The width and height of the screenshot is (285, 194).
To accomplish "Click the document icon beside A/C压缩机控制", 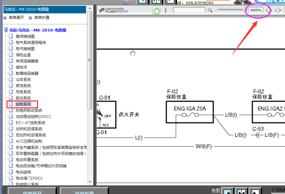I will [x=11, y=141].
